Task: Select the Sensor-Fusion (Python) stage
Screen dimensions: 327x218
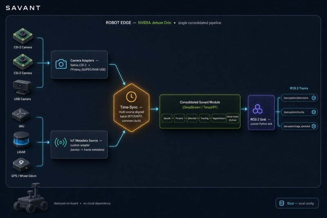Action: [233, 118]
